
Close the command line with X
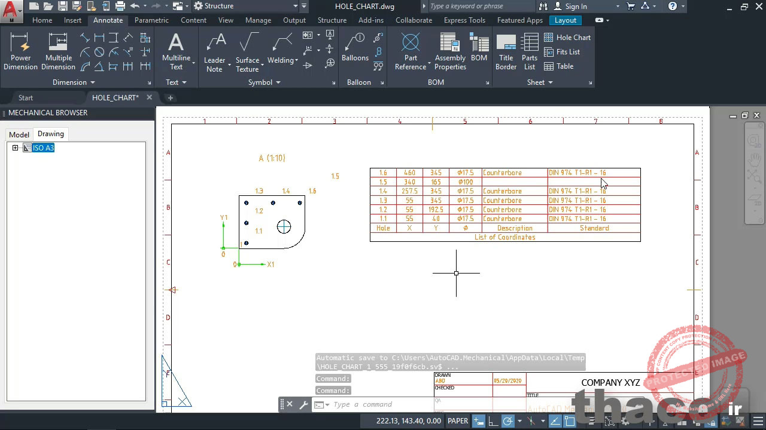(290, 404)
